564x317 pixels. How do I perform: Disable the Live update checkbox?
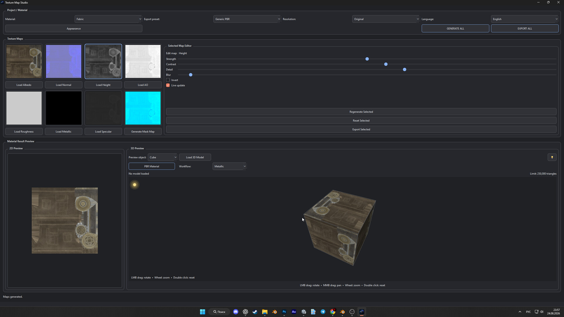point(168,85)
